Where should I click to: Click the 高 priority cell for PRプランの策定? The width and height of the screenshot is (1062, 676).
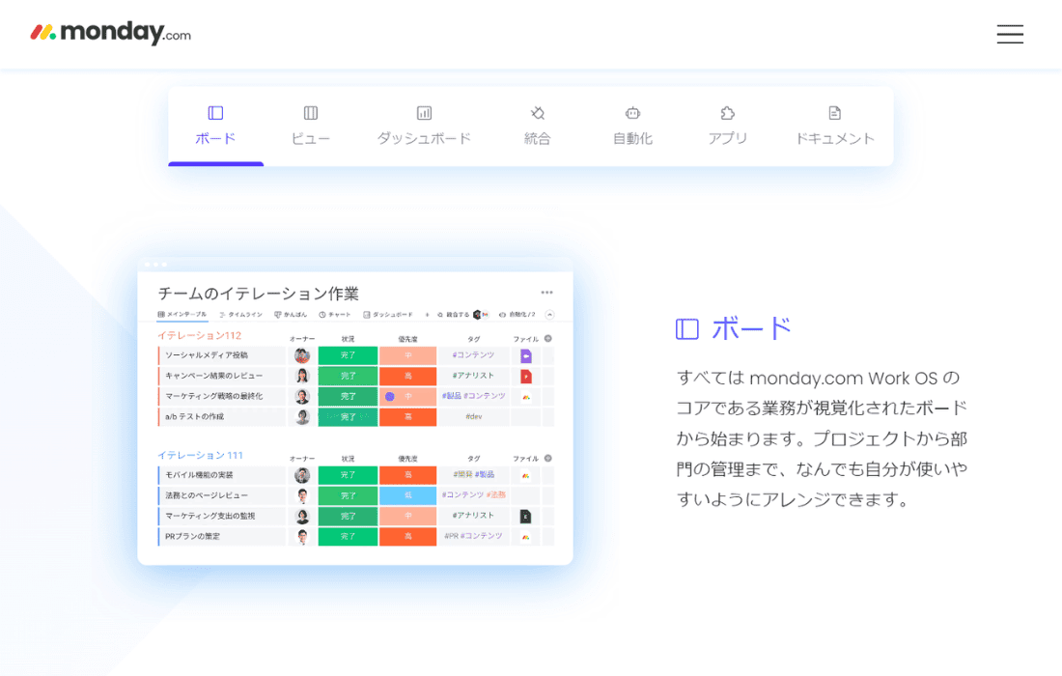[x=407, y=536]
